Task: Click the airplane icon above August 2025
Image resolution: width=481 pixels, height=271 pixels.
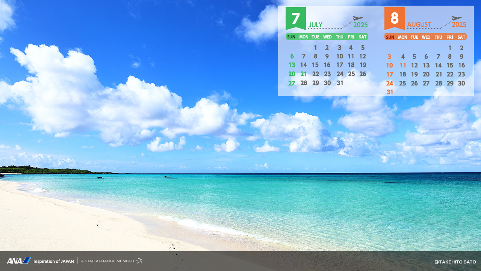Action: pos(456,18)
